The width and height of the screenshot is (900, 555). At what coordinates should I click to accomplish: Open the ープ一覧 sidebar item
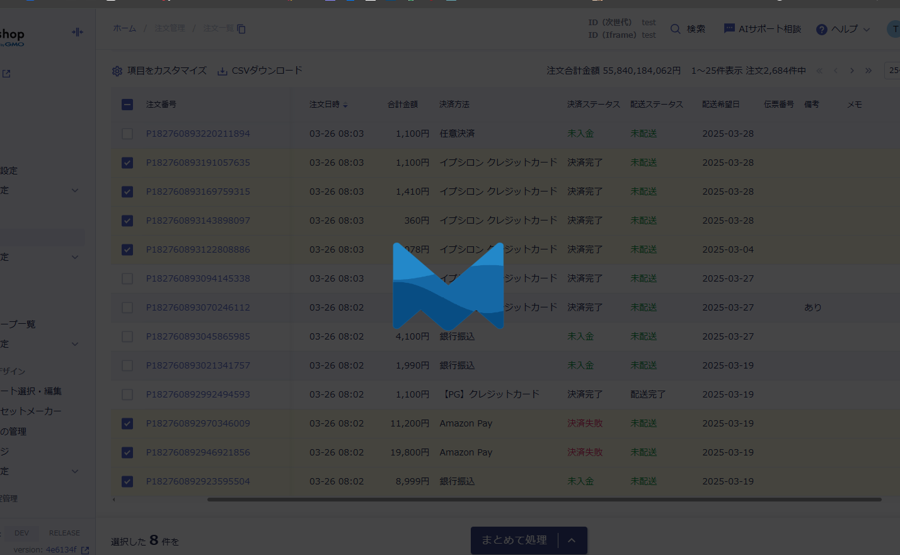[x=18, y=324]
